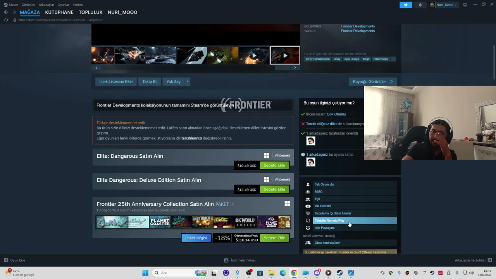Click Windows icon on Deluxe Edition purchase row
Image resolution: width=496 pixels, height=279 pixels.
267,179
